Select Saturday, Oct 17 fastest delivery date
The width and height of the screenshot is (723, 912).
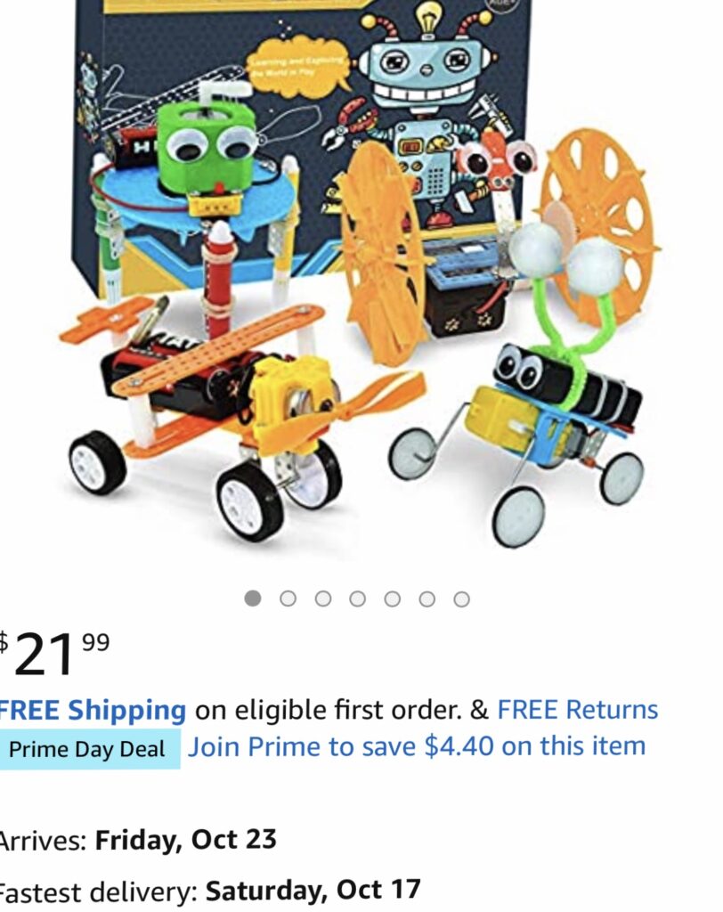[x=313, y=890]
